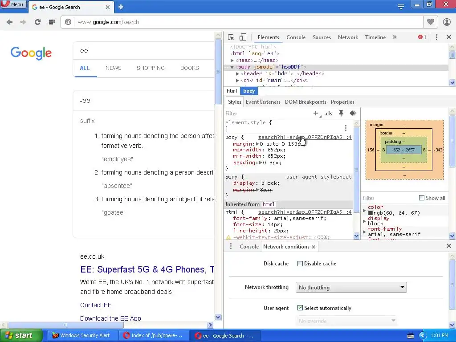This screenshot has width=456, height=342.
Task: Open the Sources tab
Action: tap(322, 37)
